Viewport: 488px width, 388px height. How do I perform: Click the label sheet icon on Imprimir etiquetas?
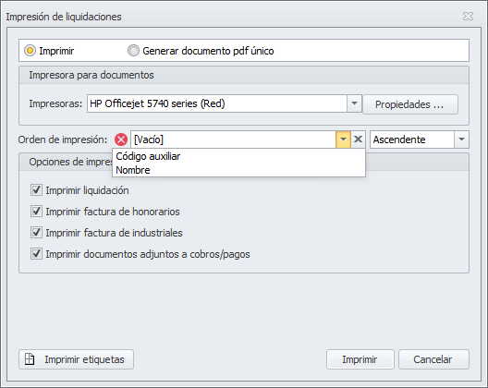pos(30,359)
